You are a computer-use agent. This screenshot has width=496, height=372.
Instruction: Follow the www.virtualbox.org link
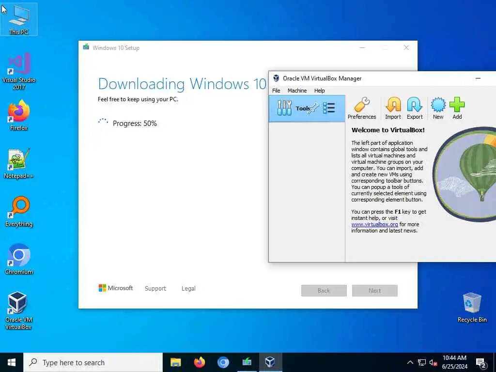tap(374, 224)
